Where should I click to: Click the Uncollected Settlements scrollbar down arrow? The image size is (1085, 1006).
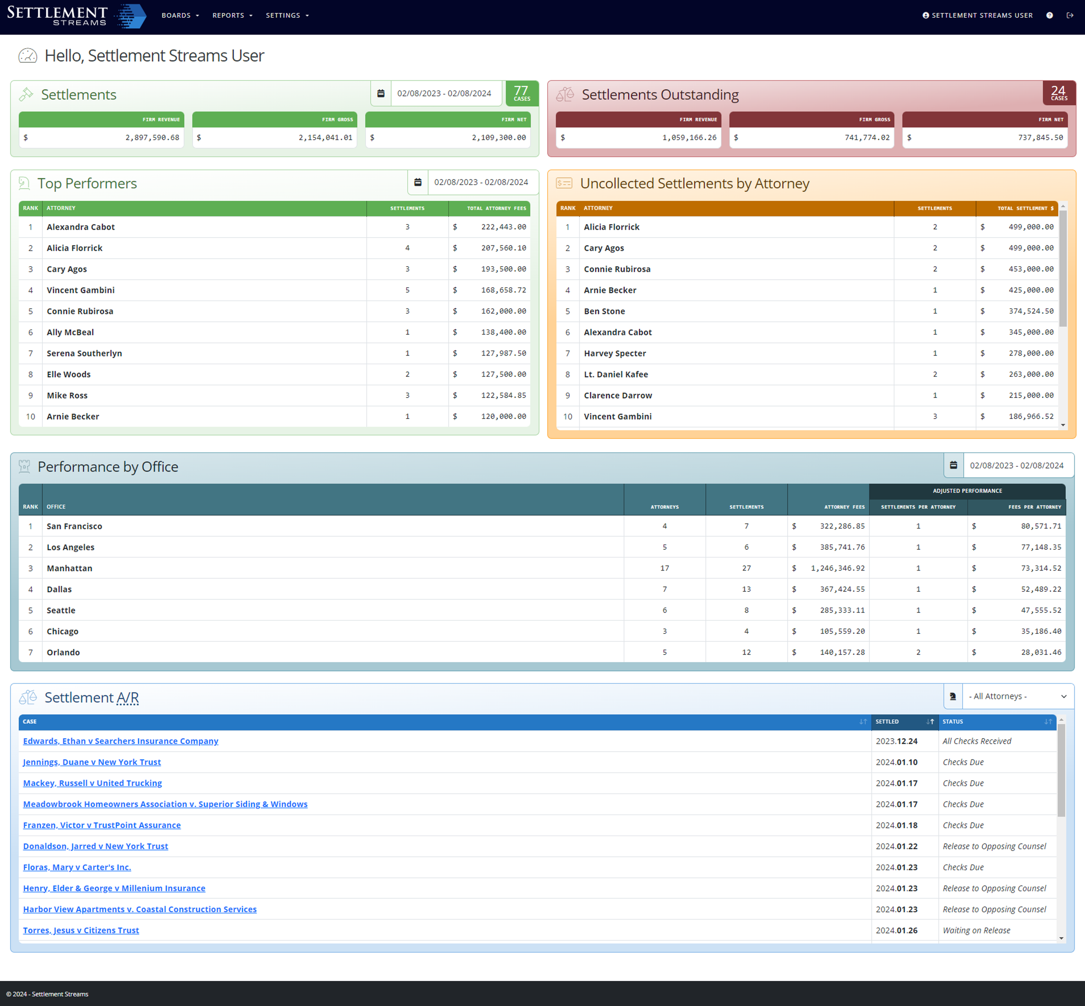[x=1063, y=425]
